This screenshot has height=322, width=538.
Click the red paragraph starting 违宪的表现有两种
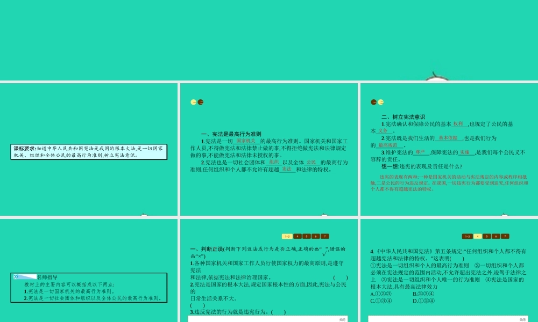(449, 182)
